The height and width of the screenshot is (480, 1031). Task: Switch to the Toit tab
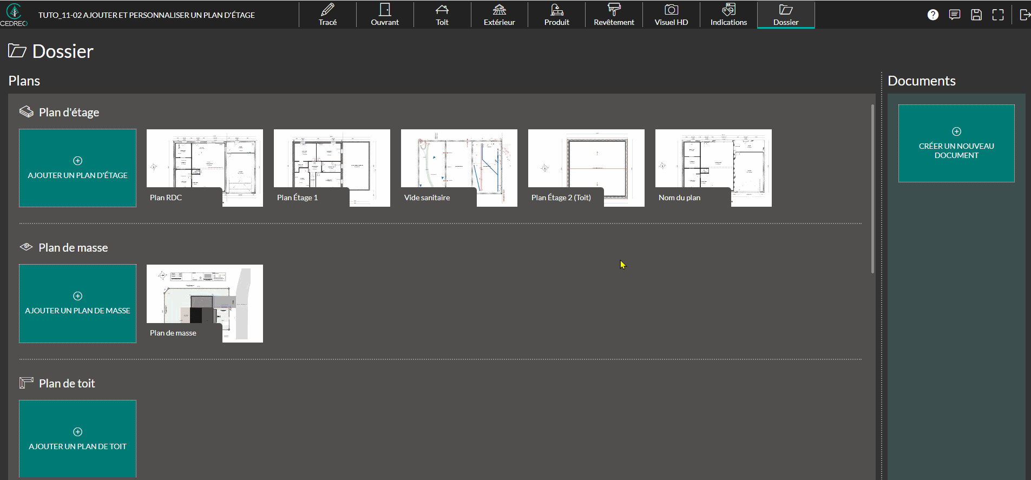[x=442, y=15]
